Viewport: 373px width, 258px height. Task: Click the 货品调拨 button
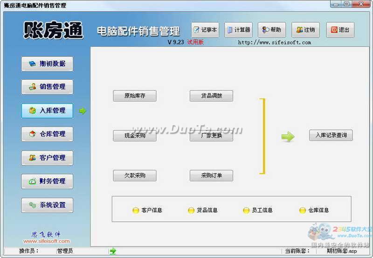point(211,96)
